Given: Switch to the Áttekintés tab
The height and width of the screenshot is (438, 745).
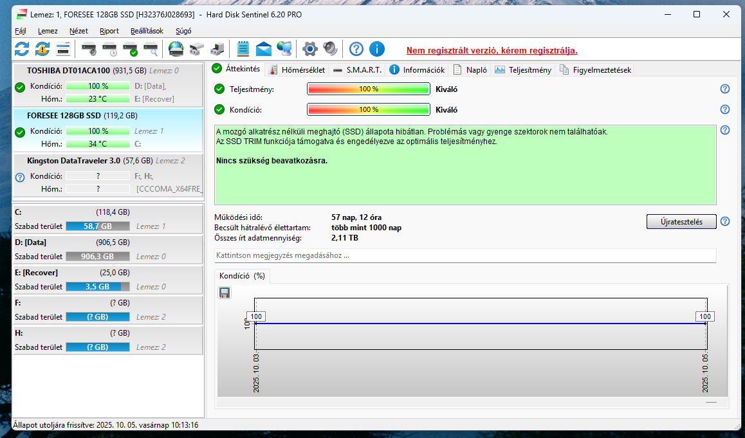Looking at the screenshot, I should [237, 69].
